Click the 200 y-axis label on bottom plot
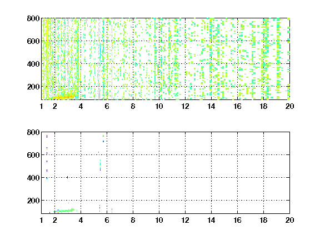Viewport: 320px width, 240px height. [33, 201]
